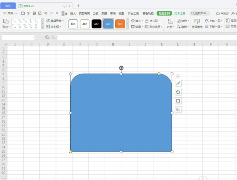Click the 未同步 cloud sync icon

click(218, 13)
